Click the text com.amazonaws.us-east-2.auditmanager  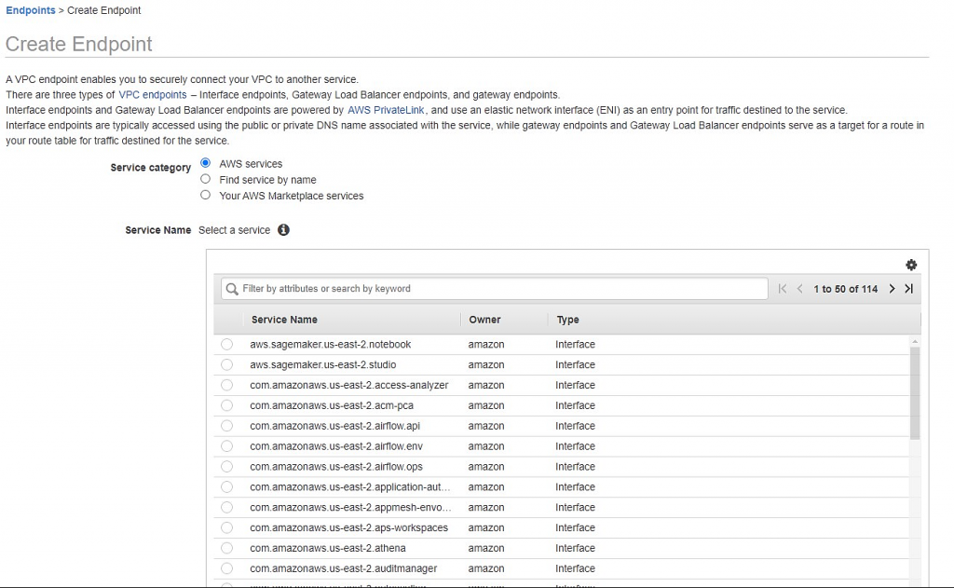click(343, 568)
